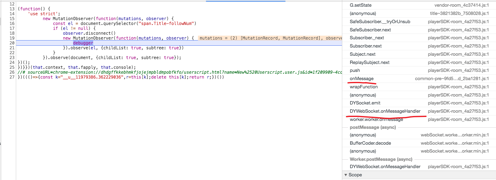Select the DYSocket.emit call frame
The image size is (496, 180).
coord(365,103)
